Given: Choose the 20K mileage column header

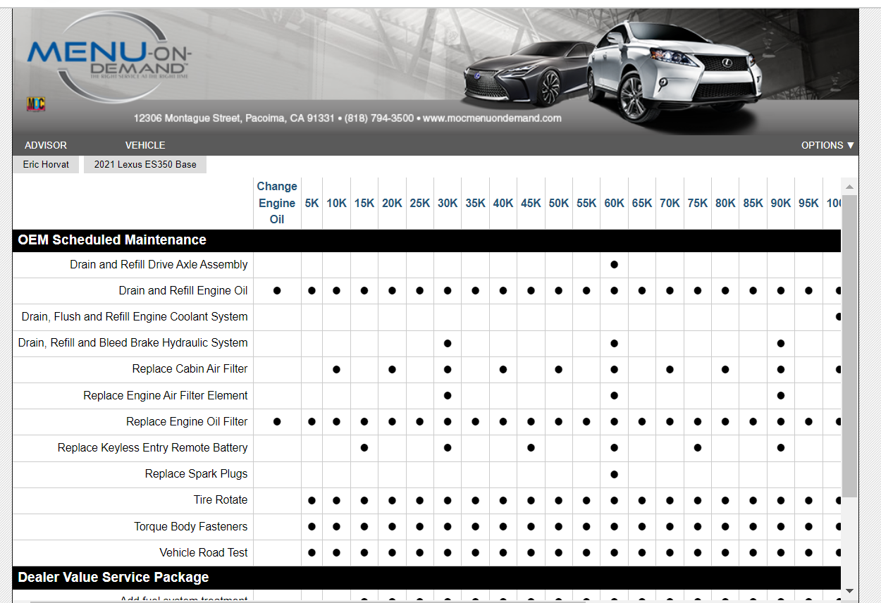Looking at the screenshot, I should 392,203.
